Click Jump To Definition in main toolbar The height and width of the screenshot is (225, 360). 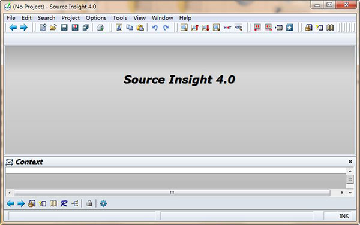click(x=308, y=28)
